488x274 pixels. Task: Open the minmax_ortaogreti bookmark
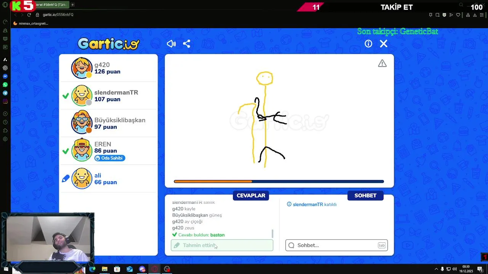[x=30, y=23]
